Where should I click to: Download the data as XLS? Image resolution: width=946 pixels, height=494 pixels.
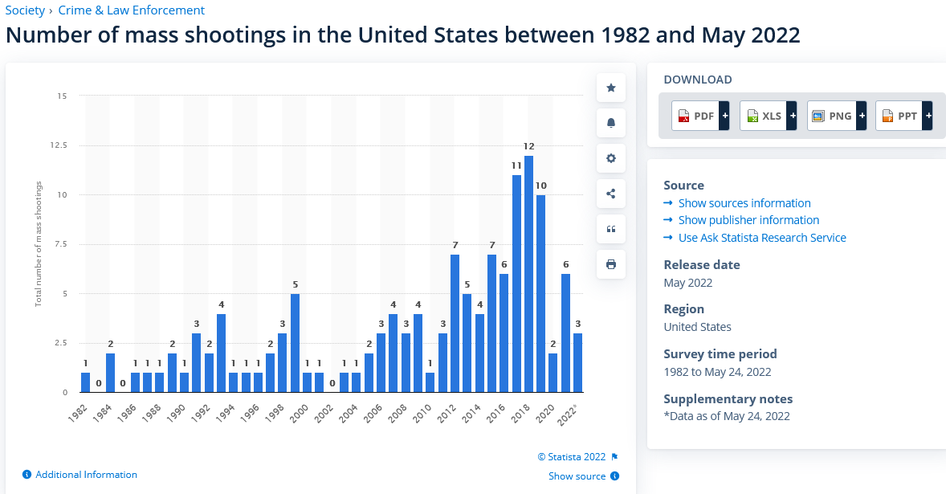click(769, 116)
